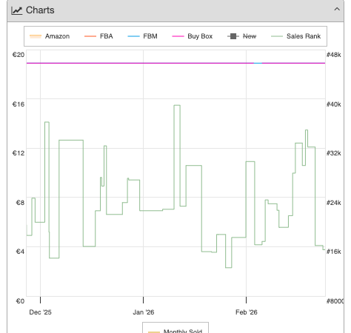The height and width of the screenshot is (333, 351).
Task: Click the €4 price axis label
Action: [20, 252]
